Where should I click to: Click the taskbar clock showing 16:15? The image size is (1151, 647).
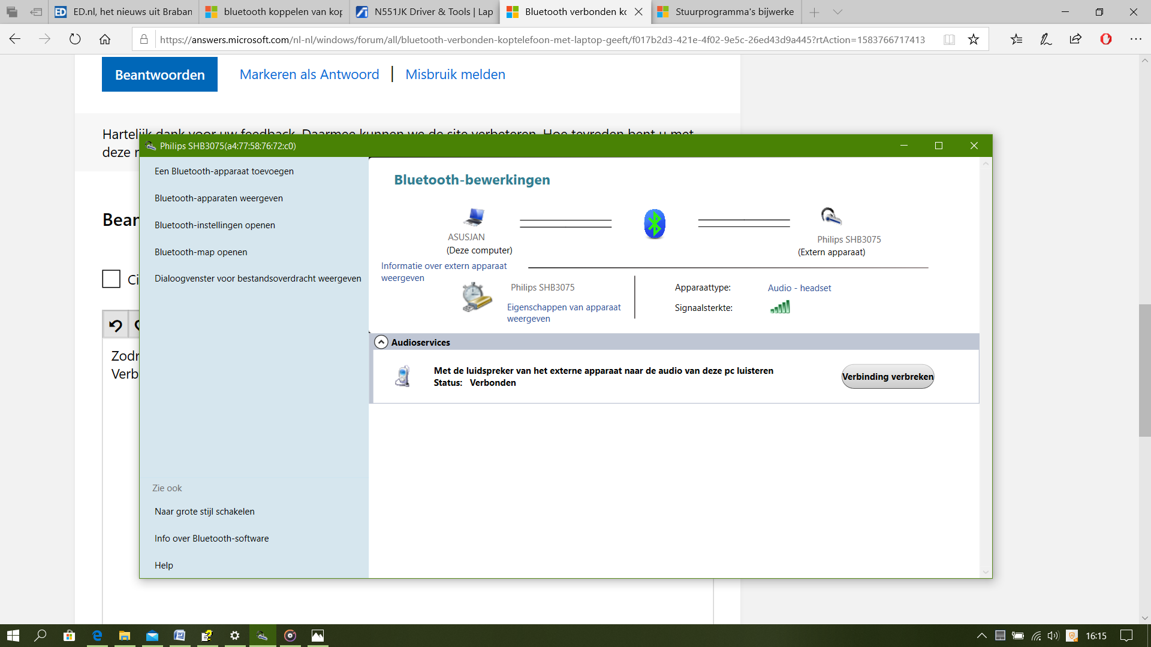[x=1096, y=636]
